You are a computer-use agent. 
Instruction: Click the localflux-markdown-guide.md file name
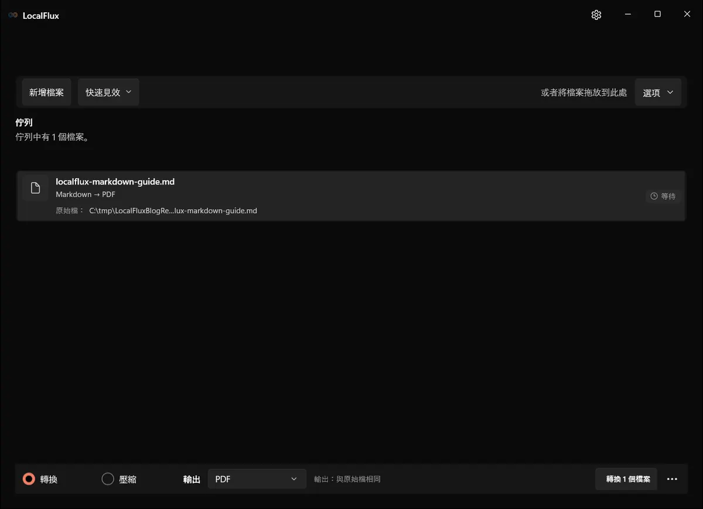(x=115, y=182)
